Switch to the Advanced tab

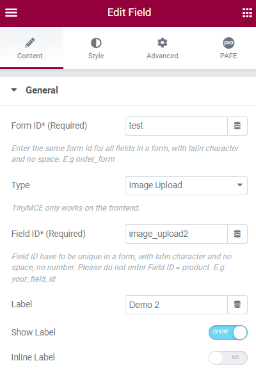(163, 48)
